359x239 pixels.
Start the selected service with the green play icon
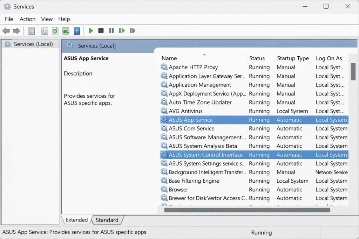pyautogui.click(x=91, y=31)
